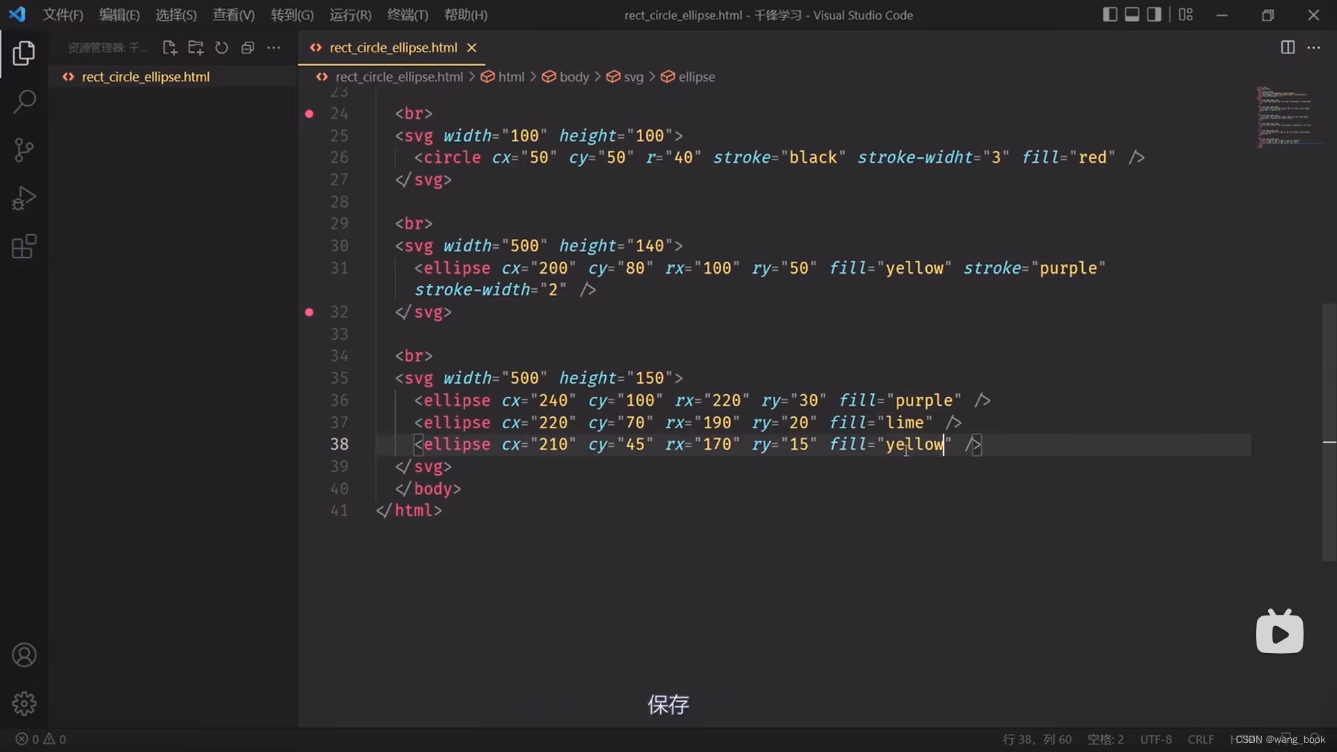The width and height of the screenshot is (1337, 752).
Task: Open the Search view in the activity bar
Action: pyautogui.click(x=24, y=102)
